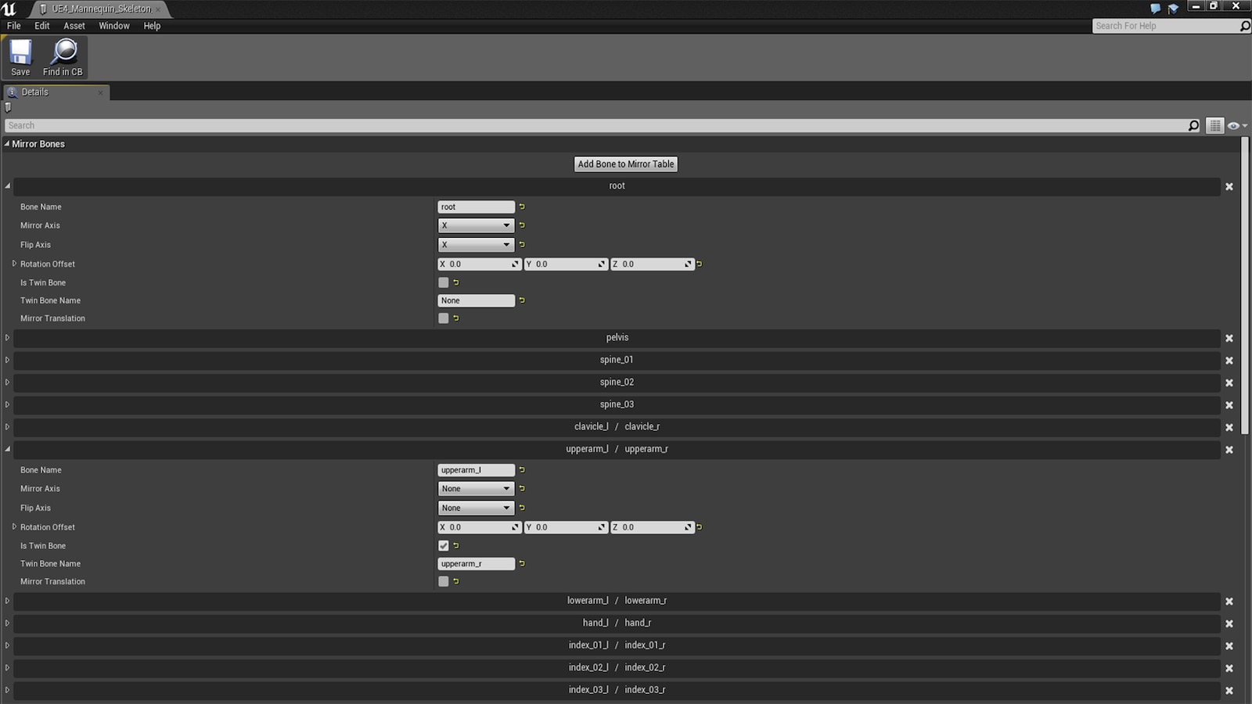This screenshot has height=704, width=1252.
Task: Disable Is Twin Bone for upperarm_l
Action: click(444, 545)
